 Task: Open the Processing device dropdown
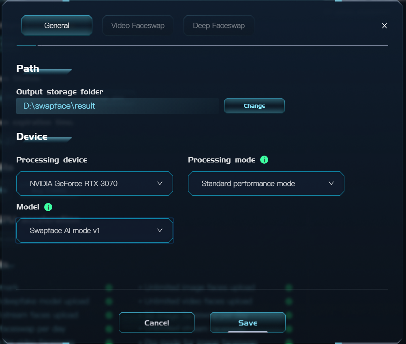[x=94, y=184]
